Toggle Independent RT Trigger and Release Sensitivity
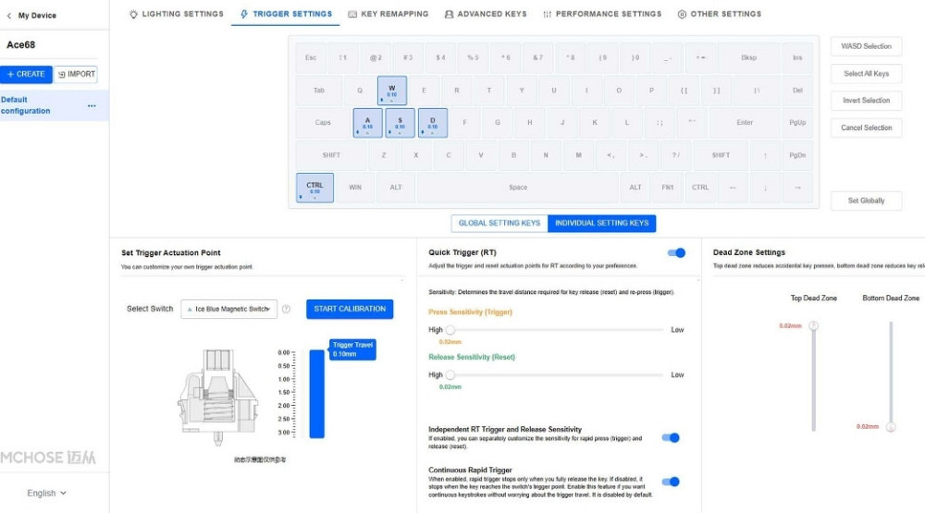 click(671, 437)
